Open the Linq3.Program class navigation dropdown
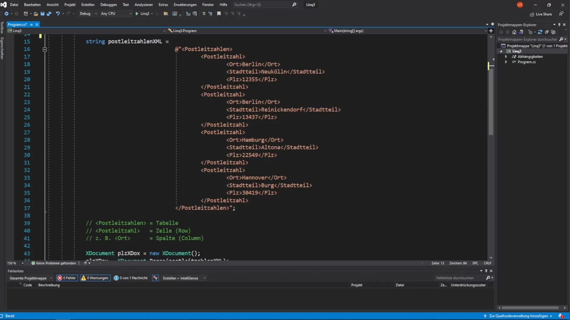The width and height of the screenshot is (570, 320). click(247, 31)
